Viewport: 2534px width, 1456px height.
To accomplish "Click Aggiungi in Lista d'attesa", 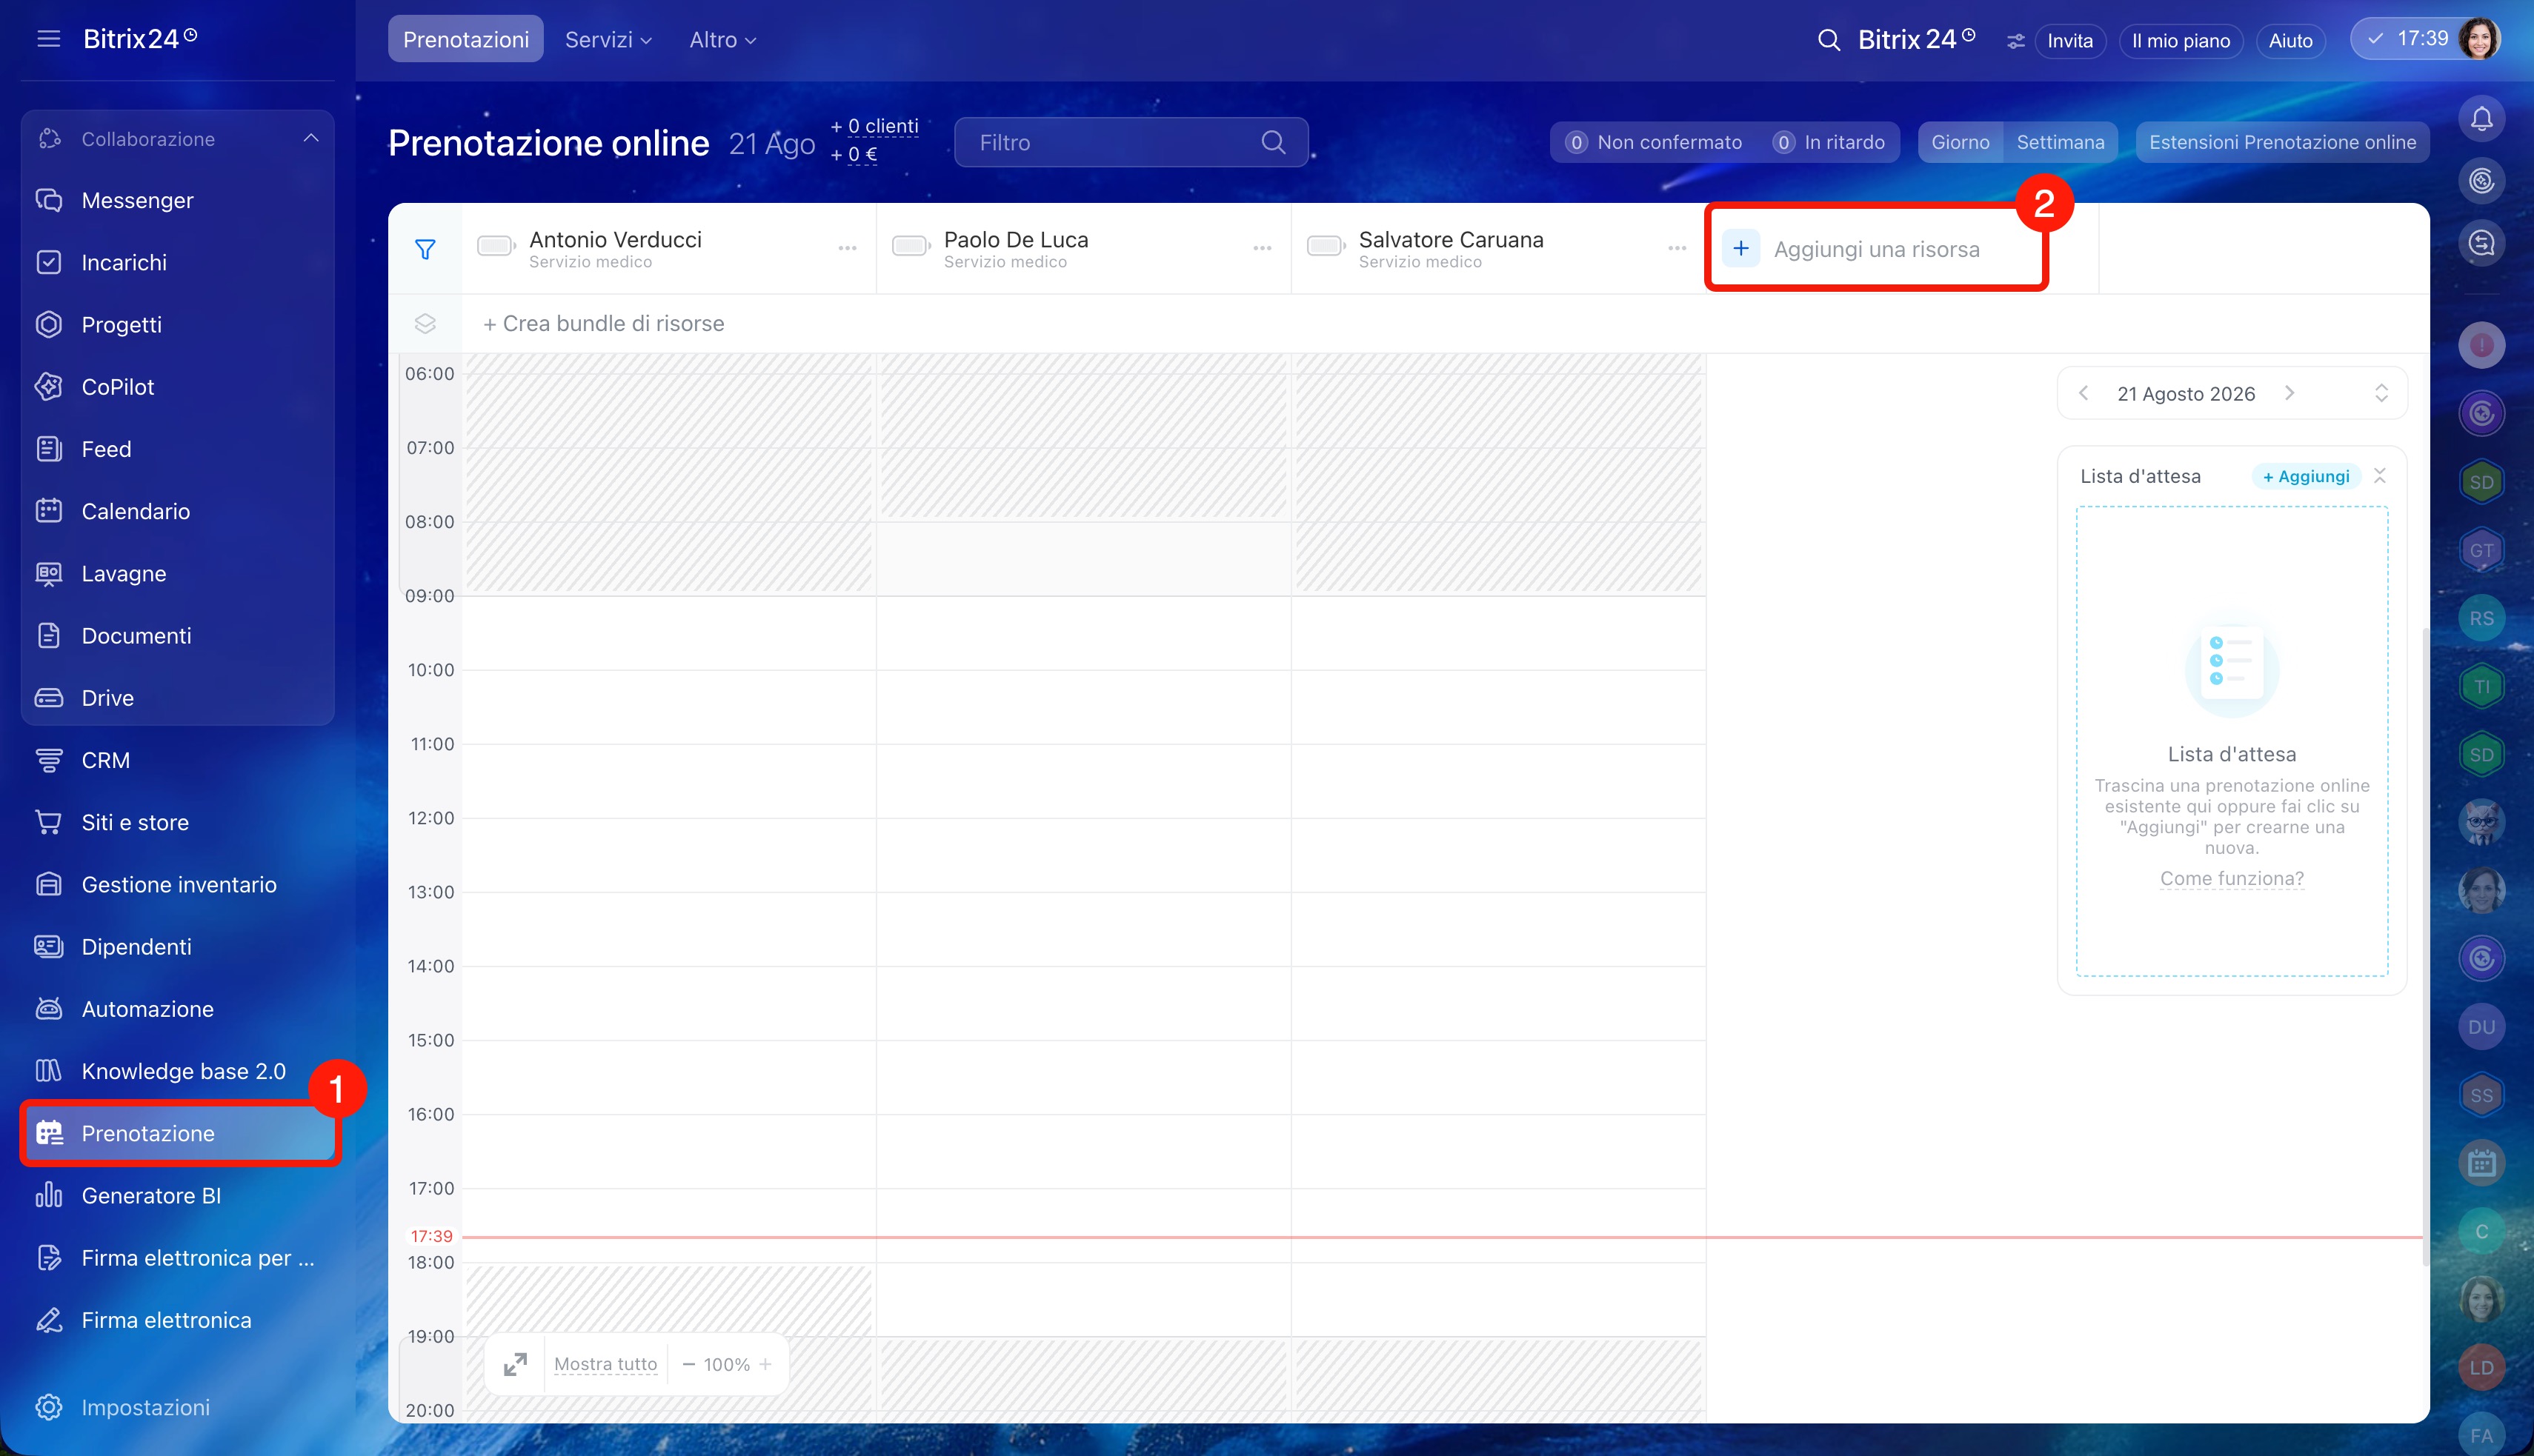I will point(2306,476).
